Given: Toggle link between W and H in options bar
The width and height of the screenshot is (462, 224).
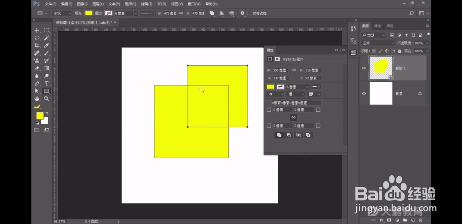Looking at the screenshot, I should pos(181,13).
